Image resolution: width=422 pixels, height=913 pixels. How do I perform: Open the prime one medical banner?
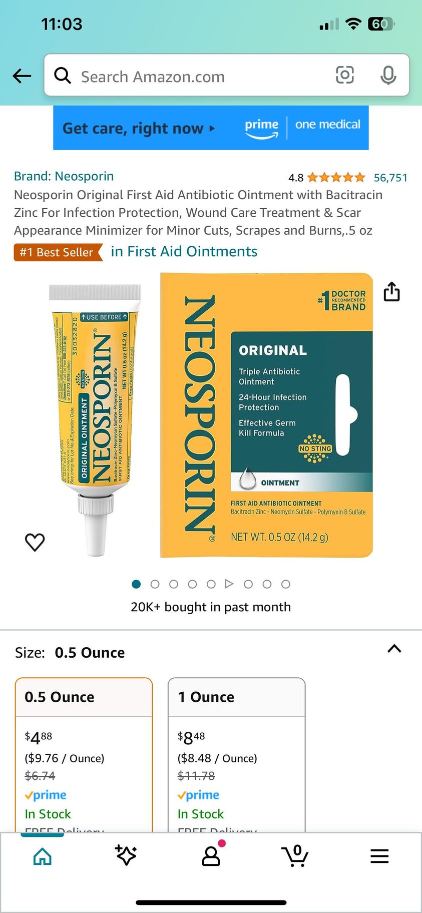click(211, 128)
